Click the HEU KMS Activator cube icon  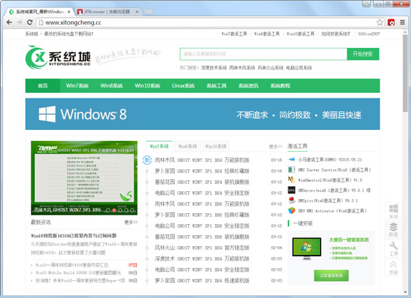click(x=292, y=211)
